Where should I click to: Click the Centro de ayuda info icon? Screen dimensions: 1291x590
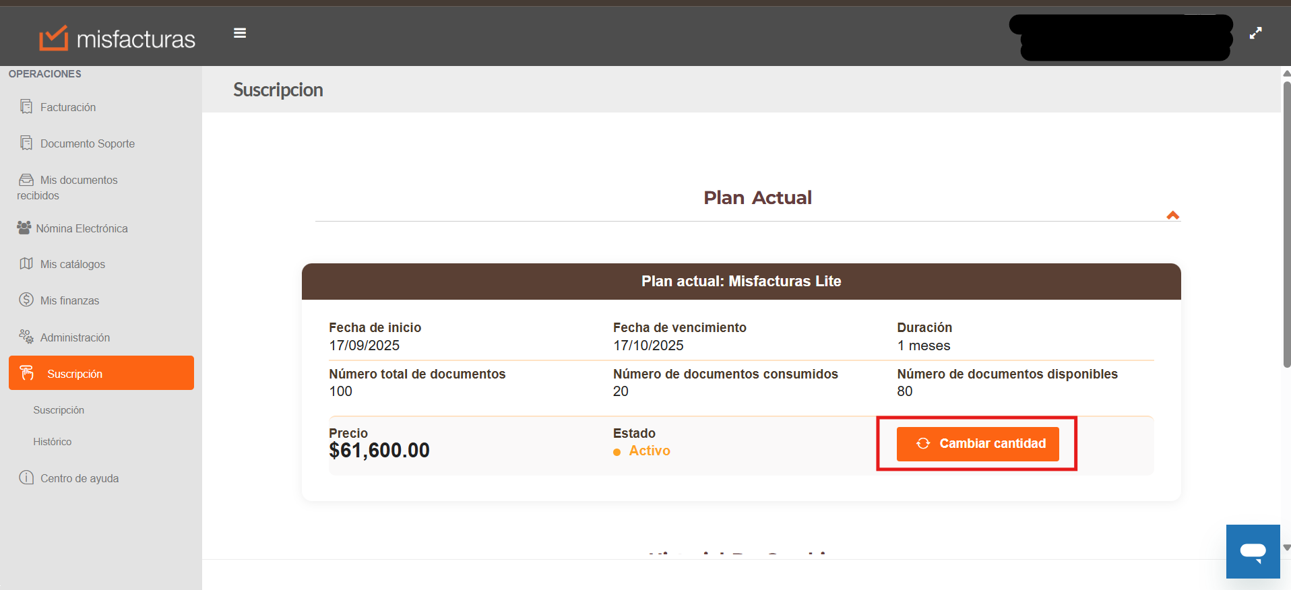coord(26,478)
